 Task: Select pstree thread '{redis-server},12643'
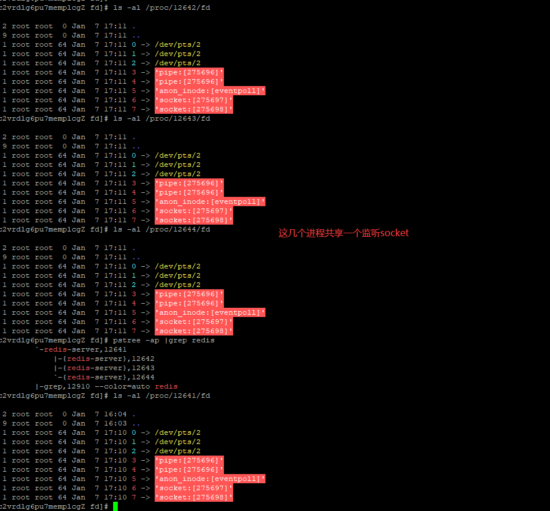click(x=108, y=368)
